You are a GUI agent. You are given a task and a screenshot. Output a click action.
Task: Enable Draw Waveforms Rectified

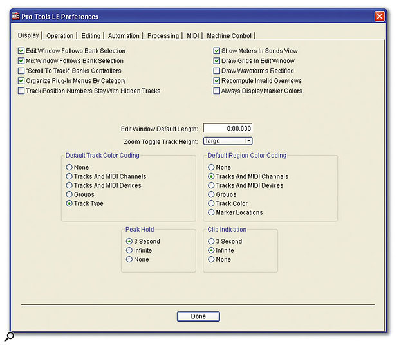(216, 71)
